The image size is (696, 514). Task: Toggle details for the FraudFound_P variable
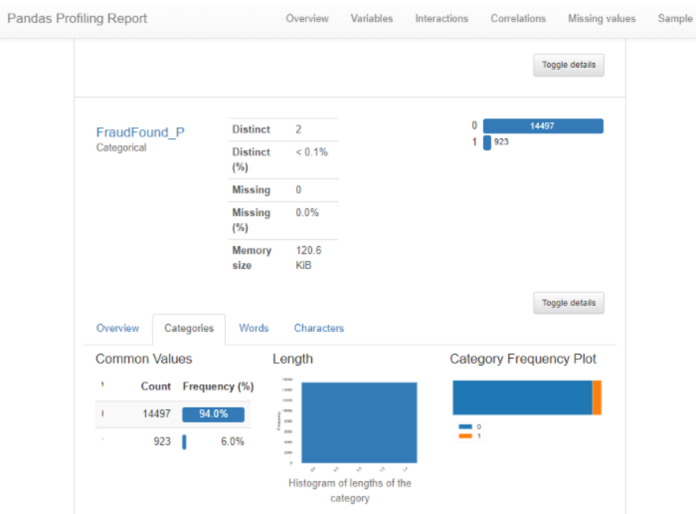point(568,303)
